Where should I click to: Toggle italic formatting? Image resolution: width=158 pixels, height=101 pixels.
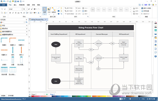[13, 13]
